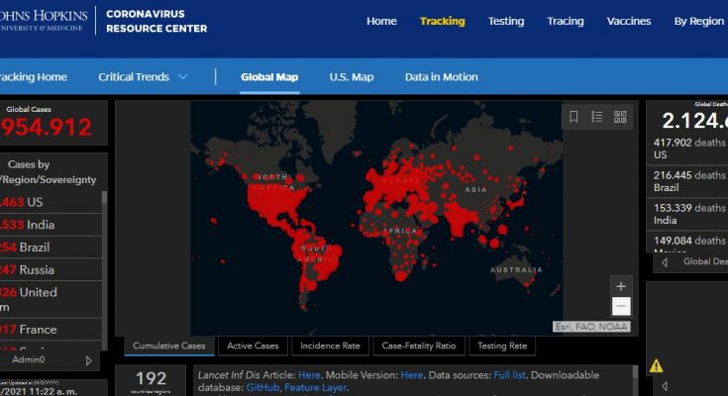Advance Admin0 list with right arrow
Screen dimensions: 728x396
(89, 360)
